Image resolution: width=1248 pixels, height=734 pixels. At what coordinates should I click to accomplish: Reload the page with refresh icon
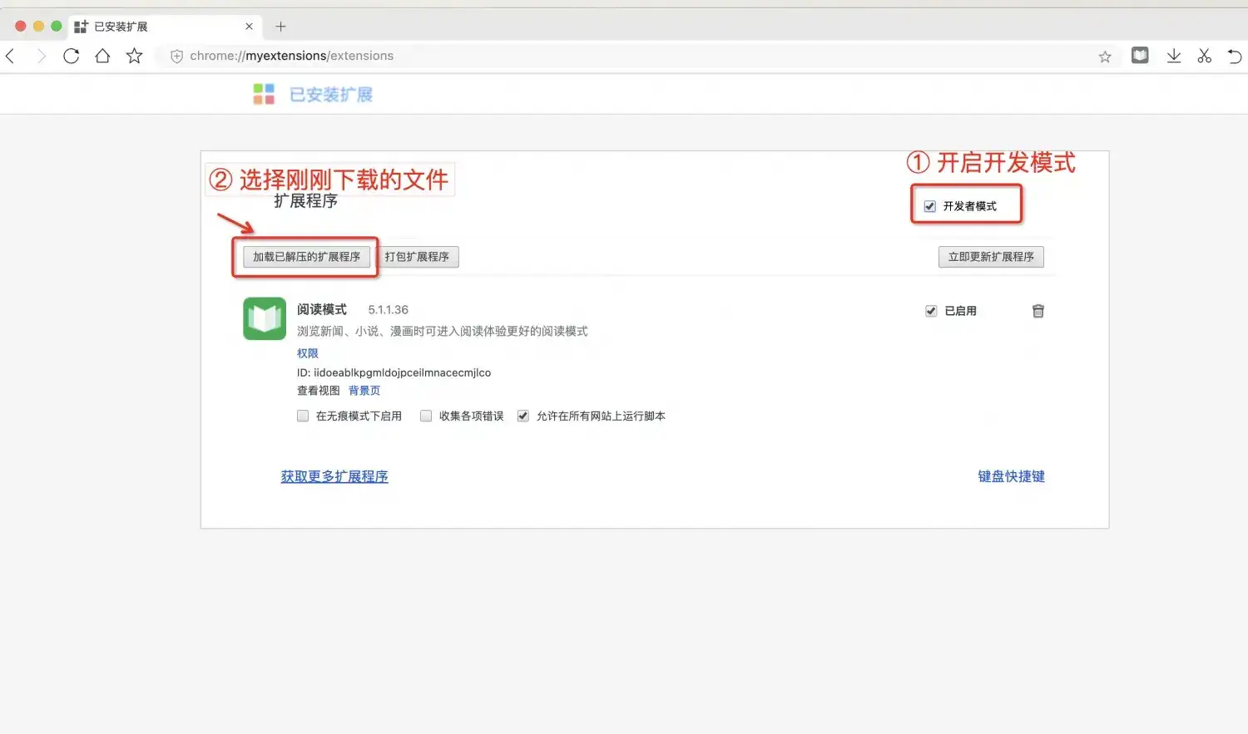coord(72,56)
